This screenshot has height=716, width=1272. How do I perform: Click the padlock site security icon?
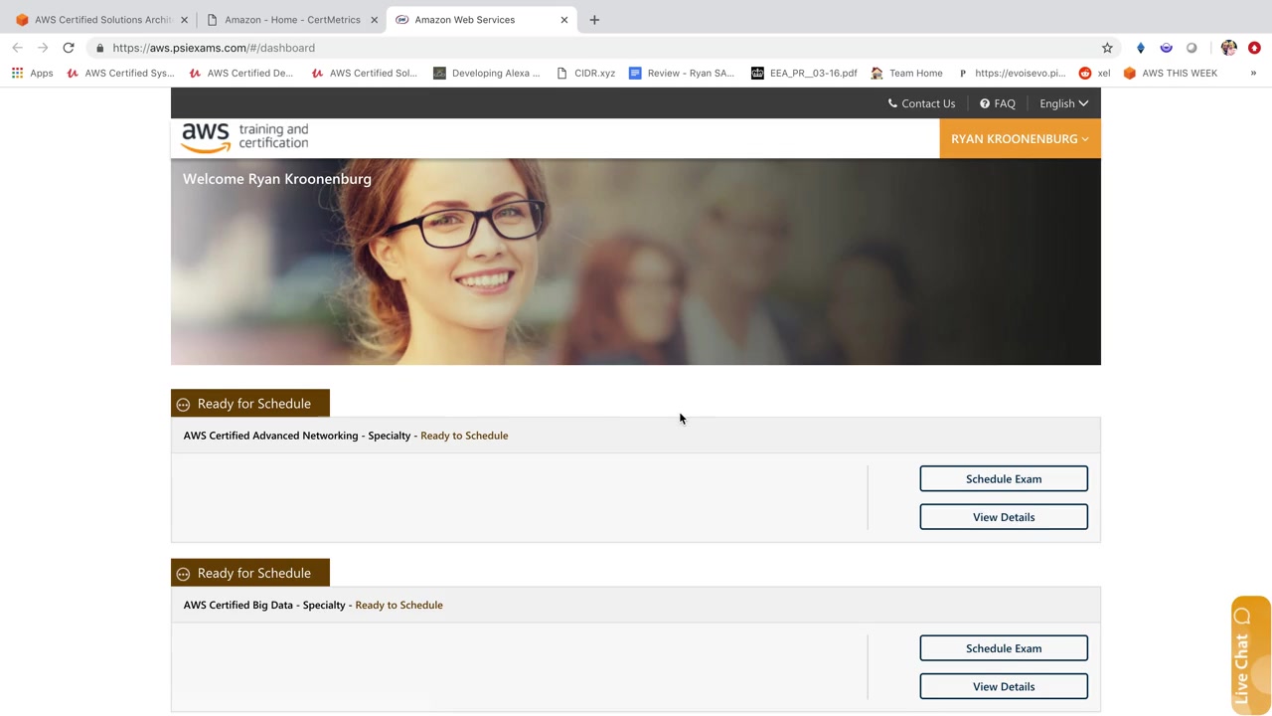(99, 48)
